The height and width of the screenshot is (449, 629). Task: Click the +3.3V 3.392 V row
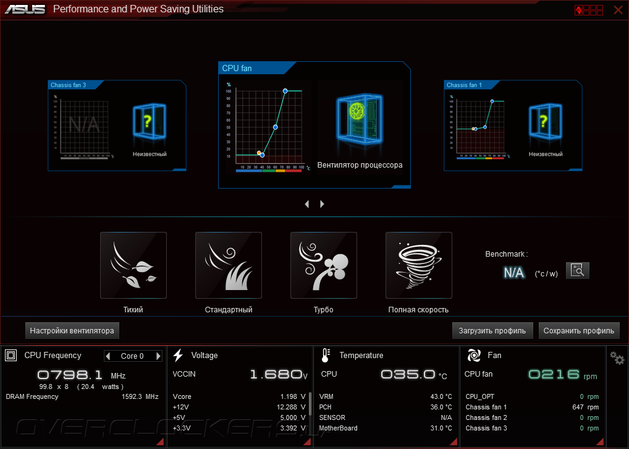[239, 428]
